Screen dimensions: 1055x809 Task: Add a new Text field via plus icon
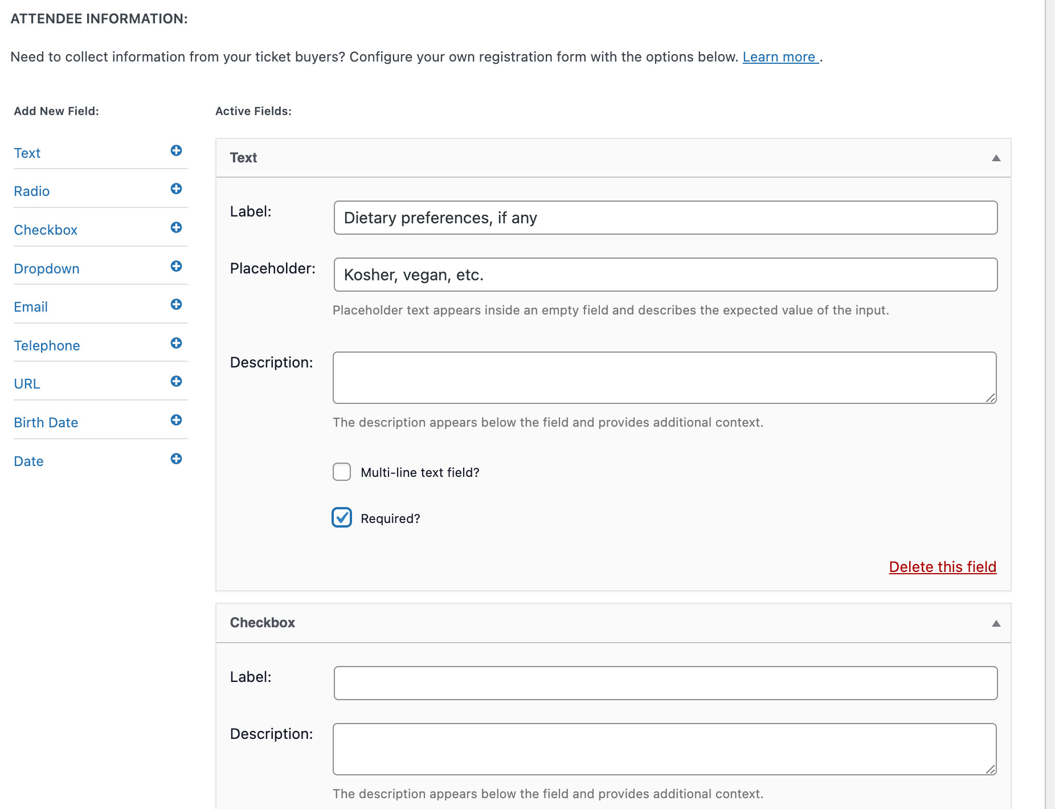(x=177, y=151)
